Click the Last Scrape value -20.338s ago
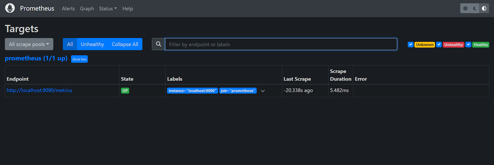The image size is (494, 165). tap(298, 90)
